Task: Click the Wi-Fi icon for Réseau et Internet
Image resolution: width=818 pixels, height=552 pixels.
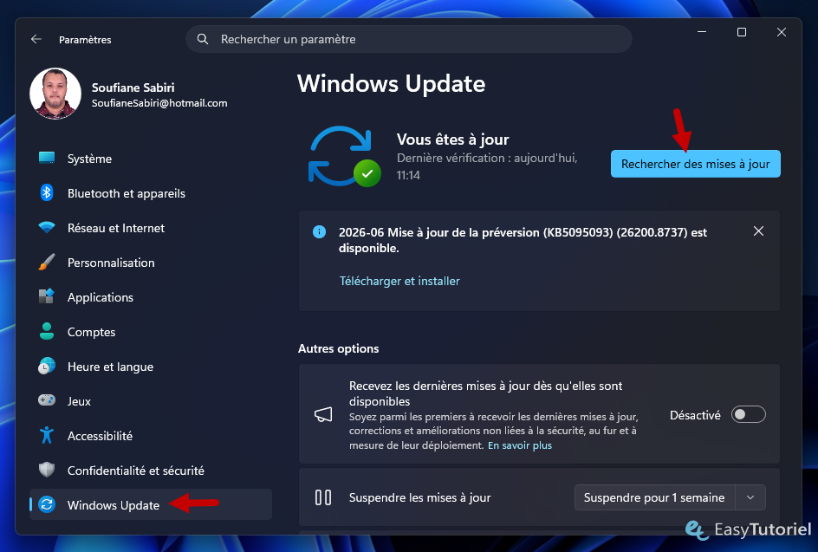Action: (47, 228)
